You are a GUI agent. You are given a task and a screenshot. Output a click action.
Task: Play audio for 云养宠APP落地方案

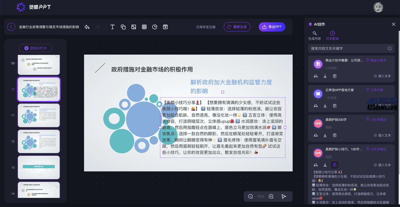[316, 106]
